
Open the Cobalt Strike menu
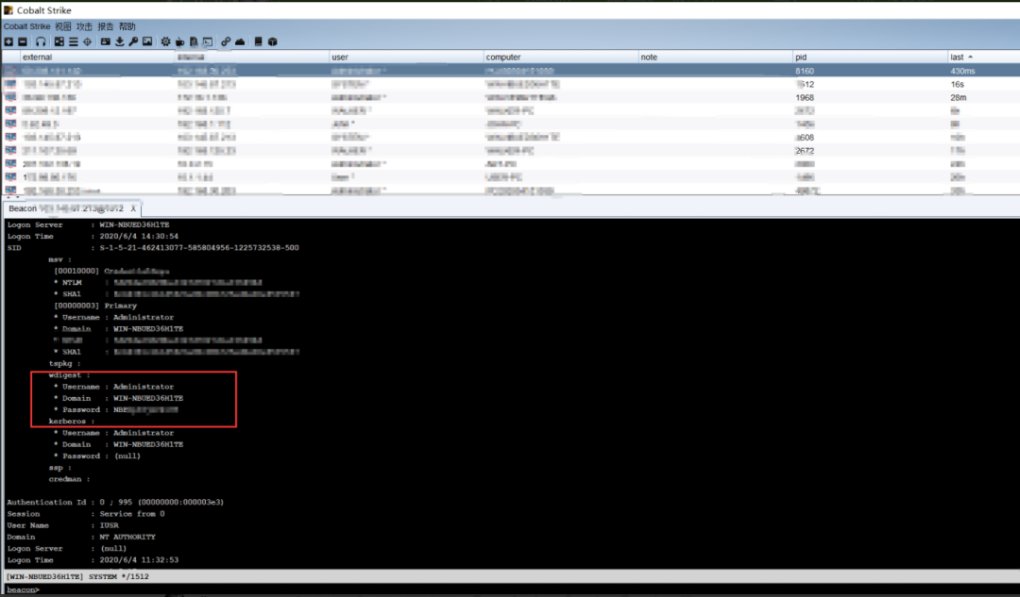tap(26, 26)
